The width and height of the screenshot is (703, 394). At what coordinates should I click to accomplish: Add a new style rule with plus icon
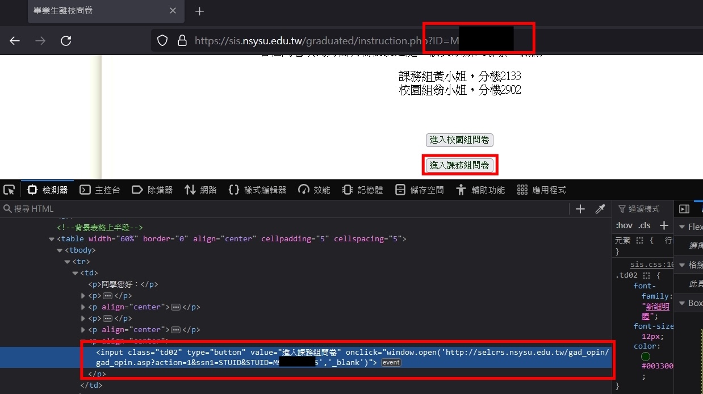pos(664,225)
